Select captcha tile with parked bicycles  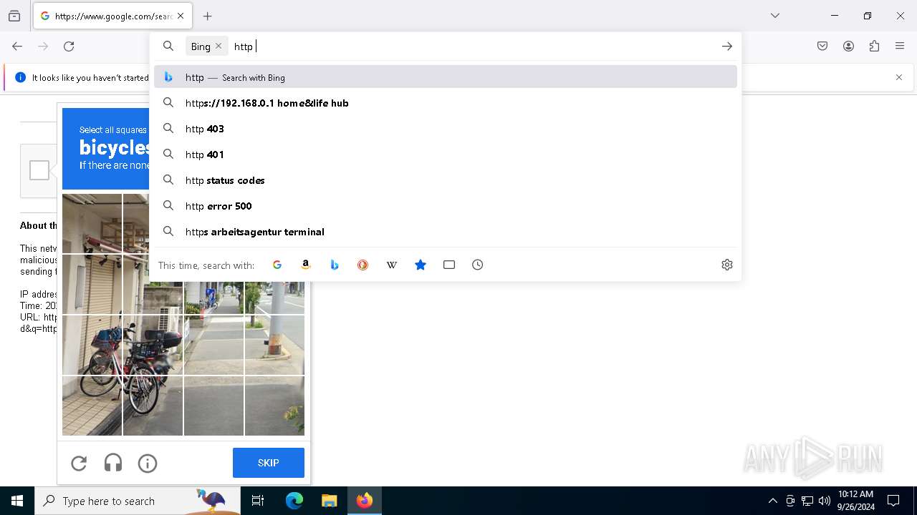153,345
